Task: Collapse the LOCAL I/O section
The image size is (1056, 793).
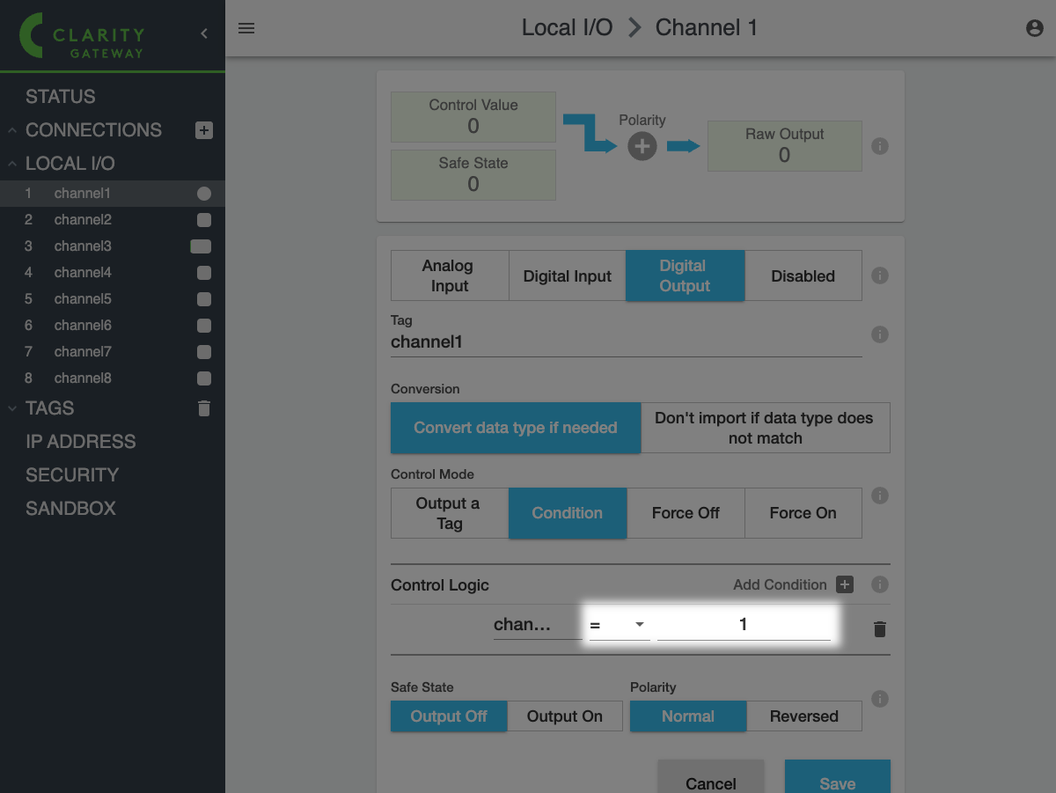Action: click(12, 164)
